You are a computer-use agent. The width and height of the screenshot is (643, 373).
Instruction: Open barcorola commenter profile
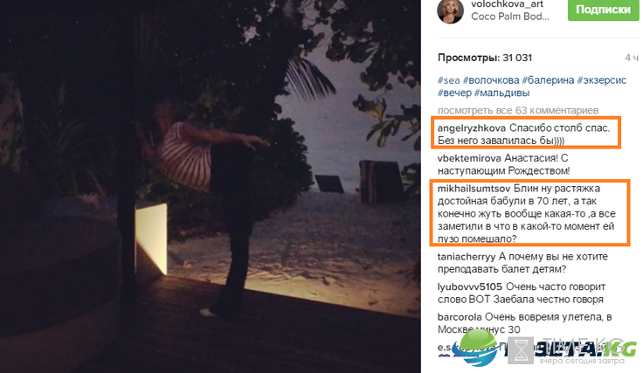(460, 317)
